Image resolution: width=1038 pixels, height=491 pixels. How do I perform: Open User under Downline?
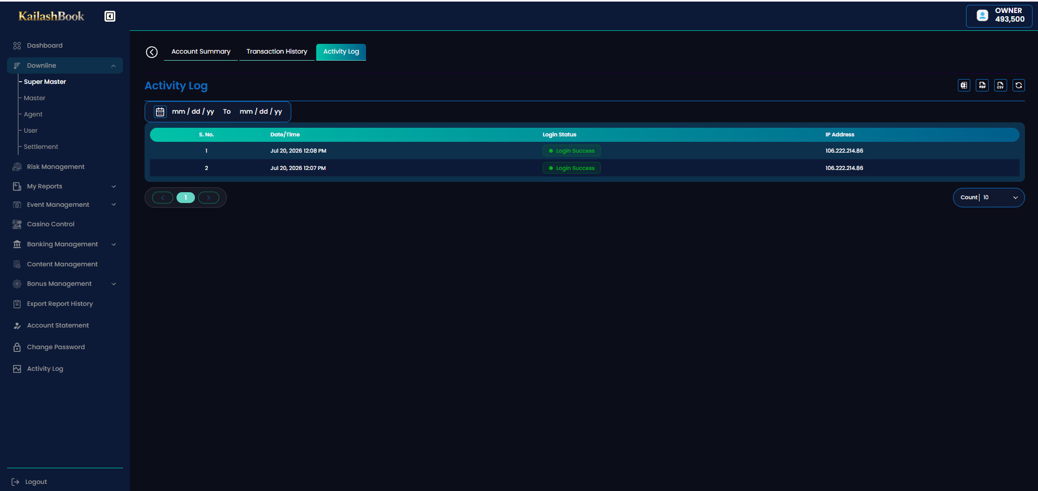click(31, 130)
